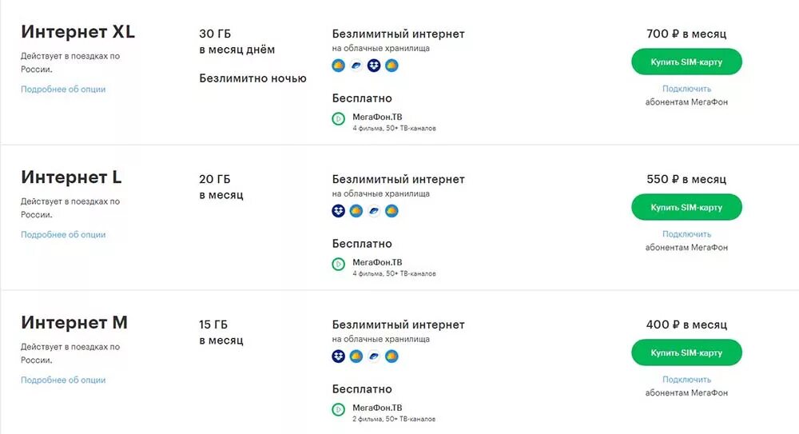Buy SIM card for 700 ₽ Интернет XL
The width and height of the screenshot is (799, 434).
(686, 62)
